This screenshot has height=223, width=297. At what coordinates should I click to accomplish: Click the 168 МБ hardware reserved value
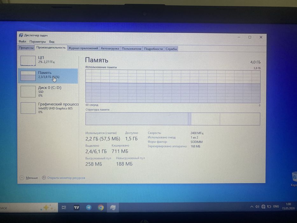[195, 147]
